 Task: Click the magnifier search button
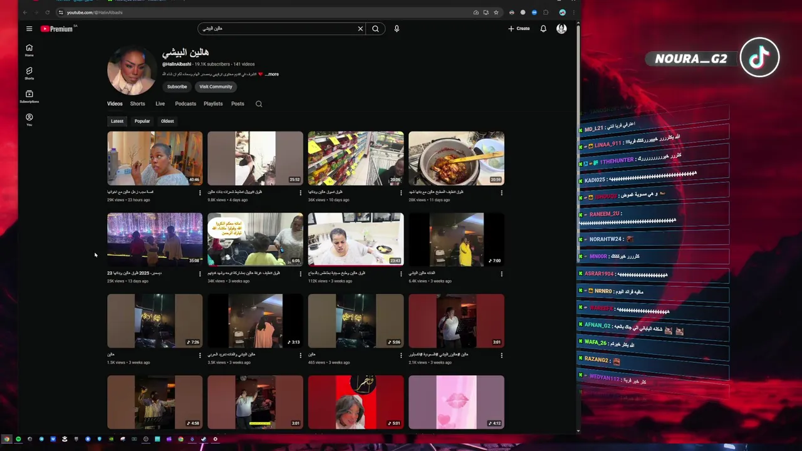click(x=375, y=29)
